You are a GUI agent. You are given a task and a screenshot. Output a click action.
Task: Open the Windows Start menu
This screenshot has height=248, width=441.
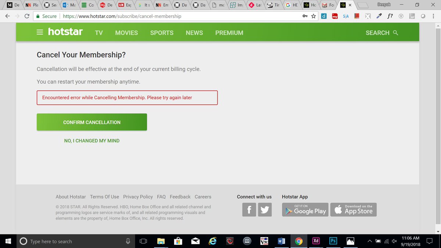click(x=8, y=241)
